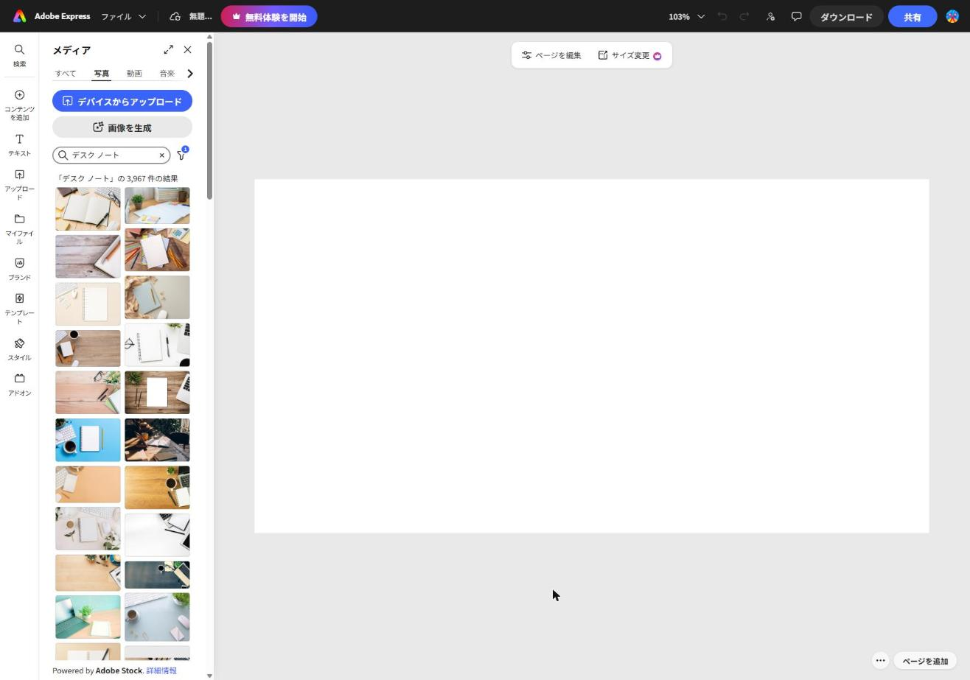The height and width of the screenshot is (680, 970).
Task: Click the media panel vertical scrollbar
Action: coord(210,120)
